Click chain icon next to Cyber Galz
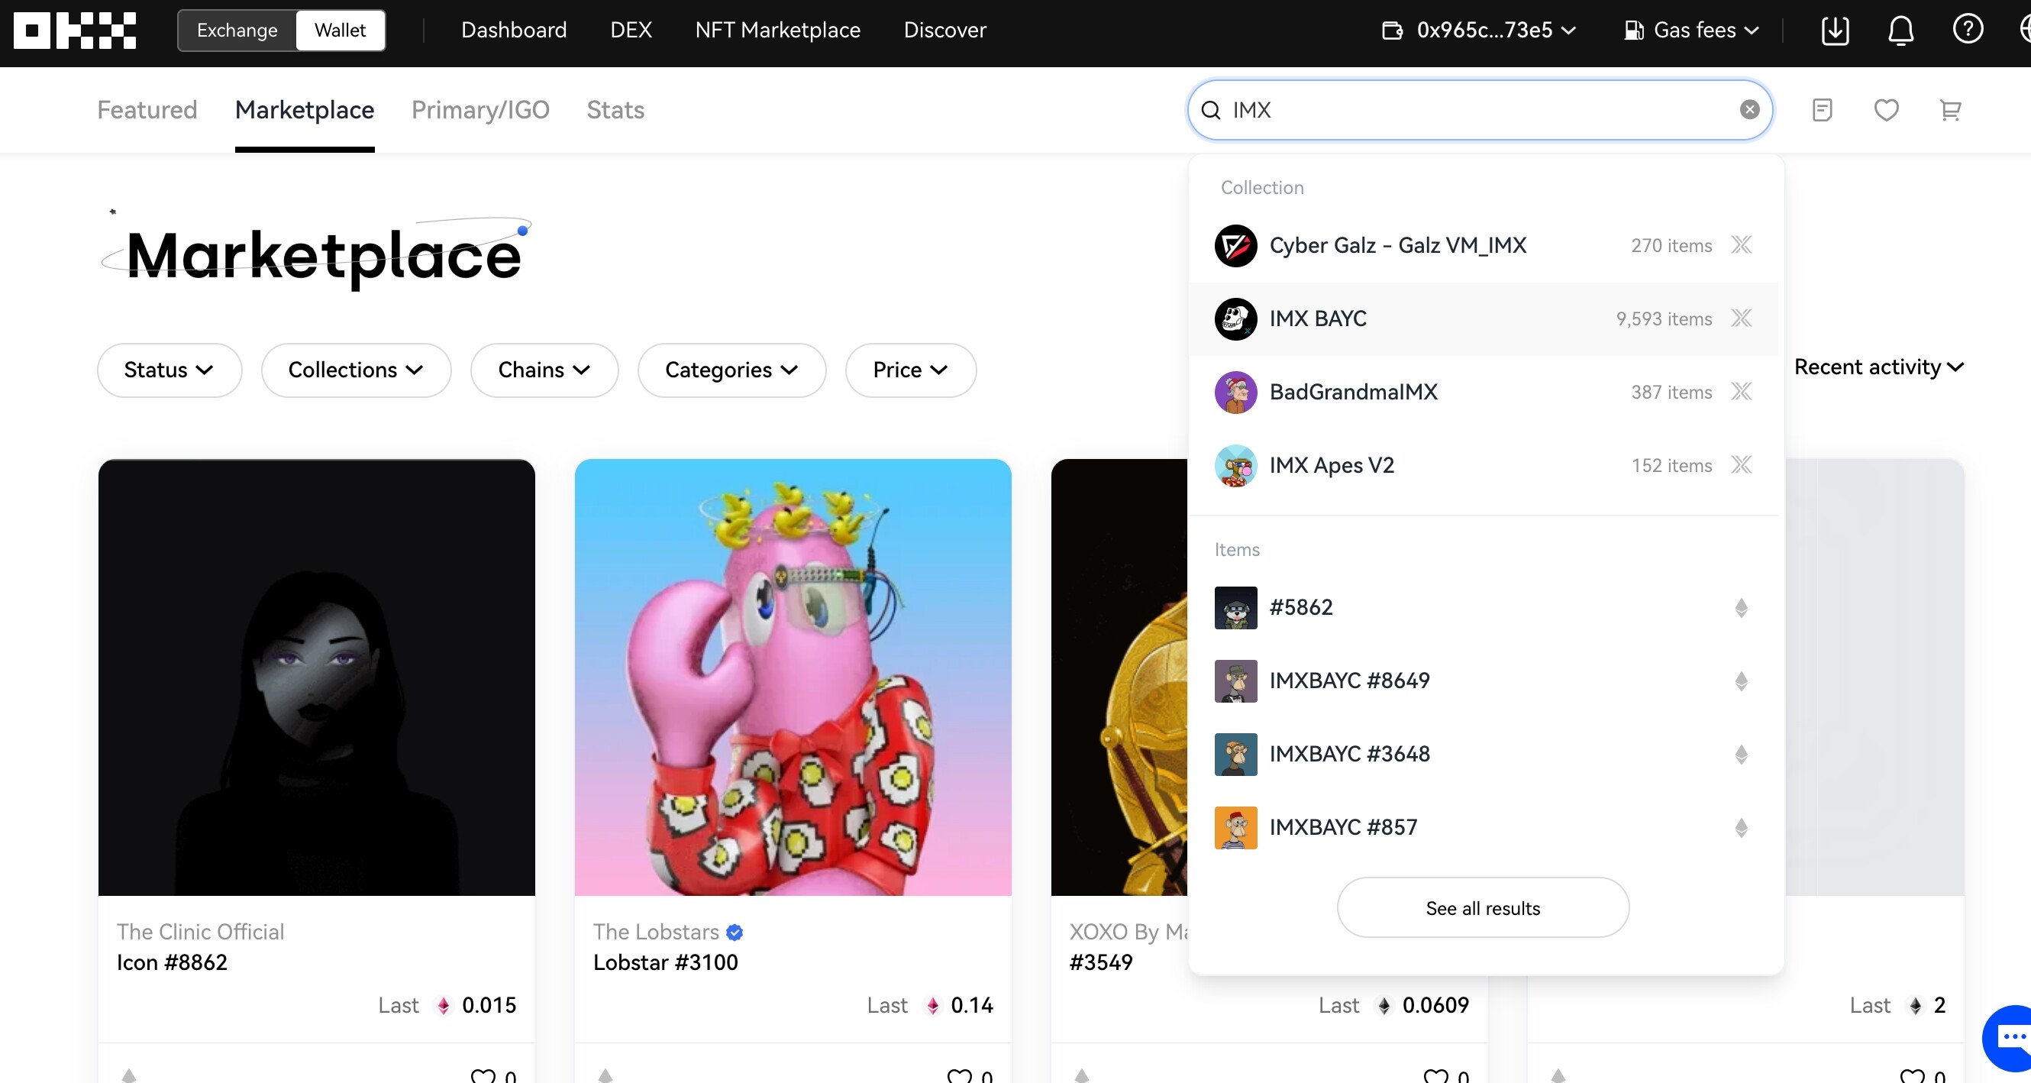This screenshot has width=2031, height=1083. coord(1741,244)
